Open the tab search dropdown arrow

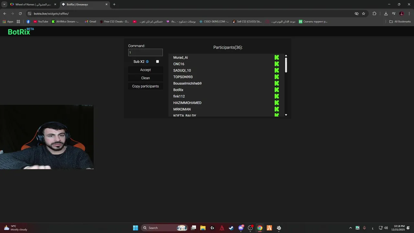[x=4, y=5]
